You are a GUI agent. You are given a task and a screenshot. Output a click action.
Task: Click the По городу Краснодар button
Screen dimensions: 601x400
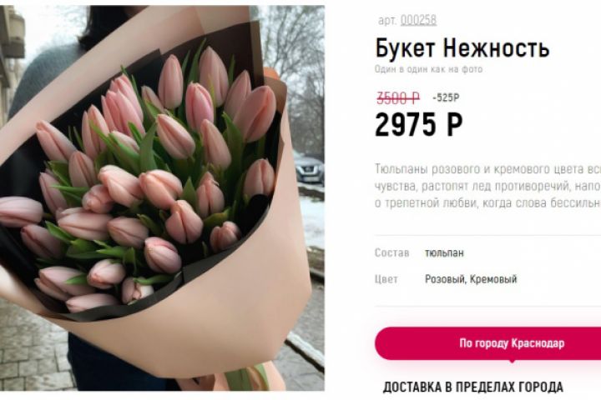(x=488, y=343)
